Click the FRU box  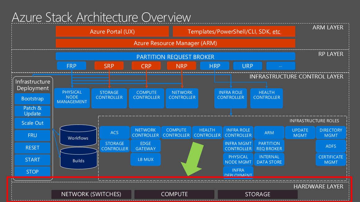pyautogui.click(x=32, y=135)
